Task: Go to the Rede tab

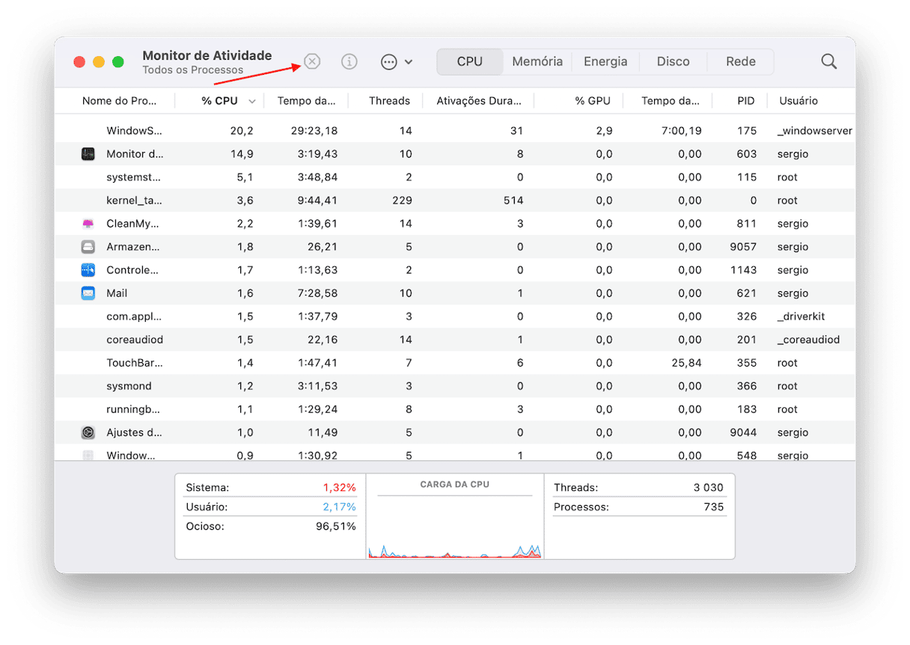Action: click(741, 62)
